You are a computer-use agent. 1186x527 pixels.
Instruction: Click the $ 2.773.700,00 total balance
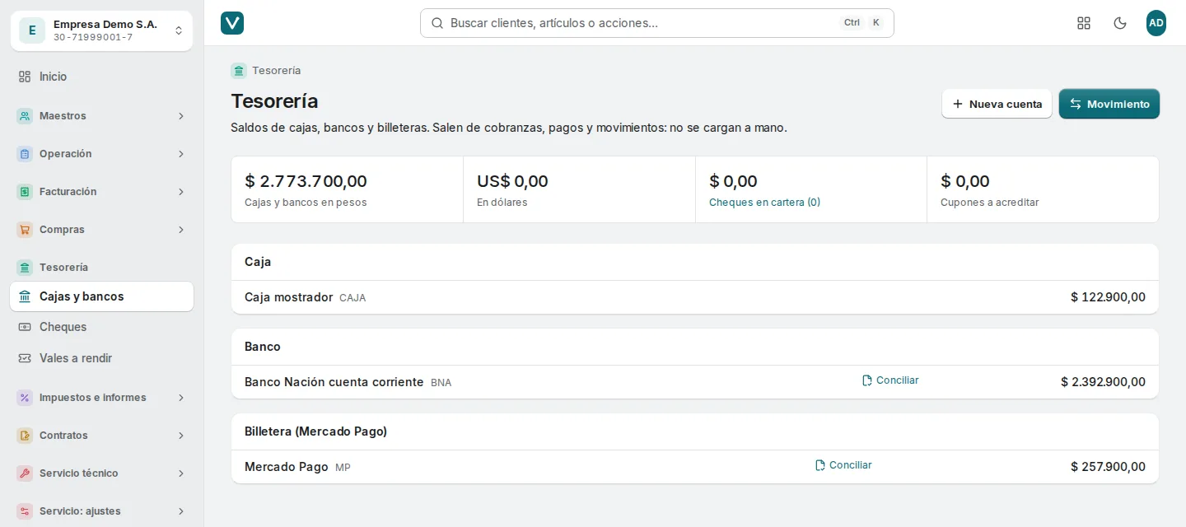[x=306, y=181]
